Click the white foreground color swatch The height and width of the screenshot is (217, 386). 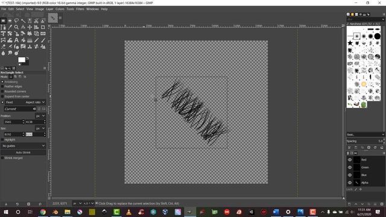click(x=22, y=60)
